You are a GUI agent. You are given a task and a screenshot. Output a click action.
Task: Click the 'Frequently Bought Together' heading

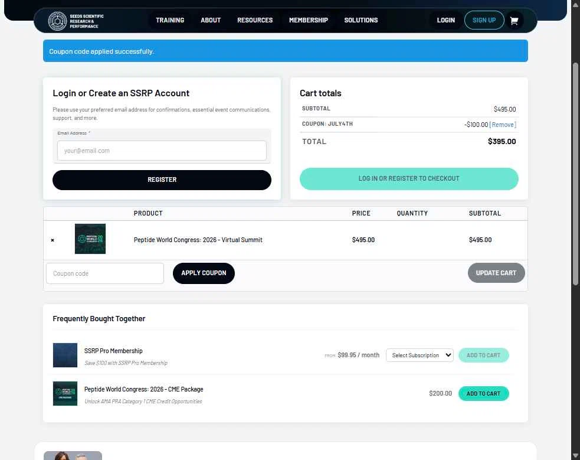click(x=99, y=319)
